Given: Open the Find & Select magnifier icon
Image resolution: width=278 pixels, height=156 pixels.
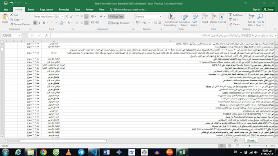Looking at the screenshot, I should (x=260, y=17).
